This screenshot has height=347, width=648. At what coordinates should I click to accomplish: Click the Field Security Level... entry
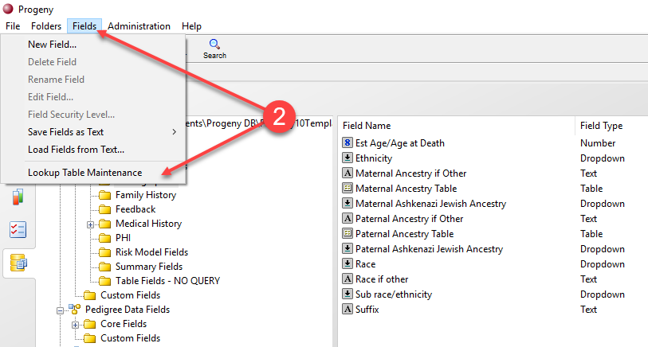point(71,115)
